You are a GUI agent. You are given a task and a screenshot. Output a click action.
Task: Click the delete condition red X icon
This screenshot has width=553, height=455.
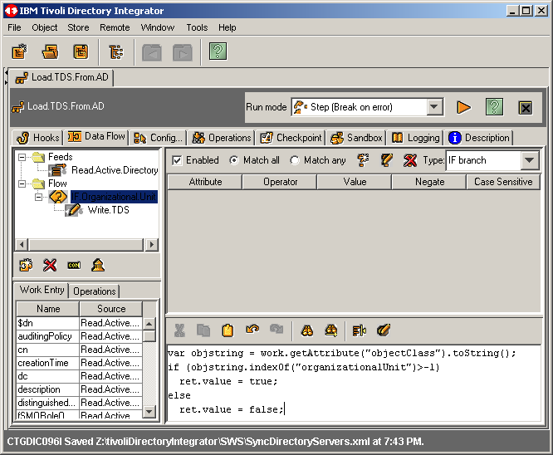[x=410, y=160]
